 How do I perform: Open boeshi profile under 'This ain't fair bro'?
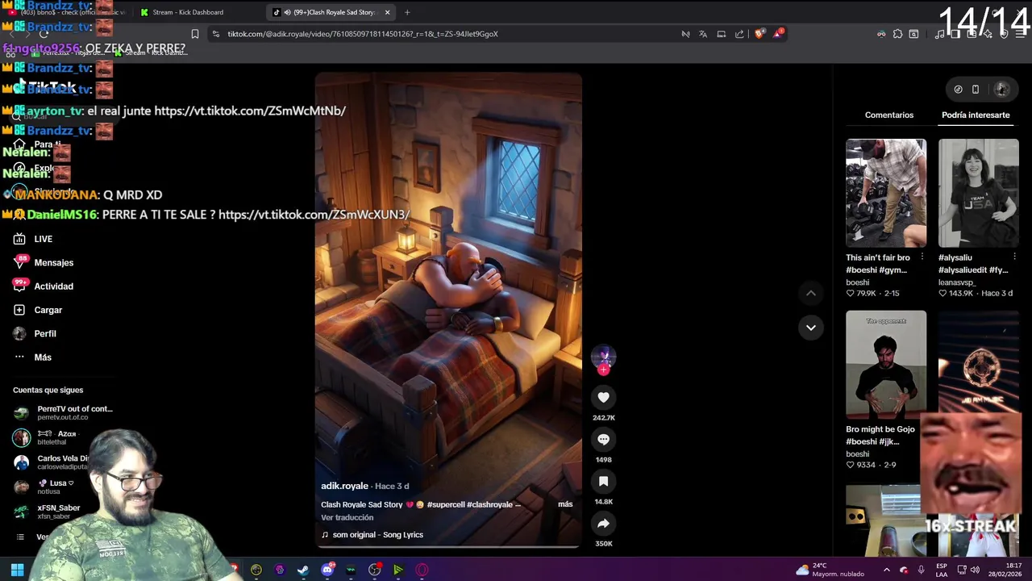click(x=857, y=282)
